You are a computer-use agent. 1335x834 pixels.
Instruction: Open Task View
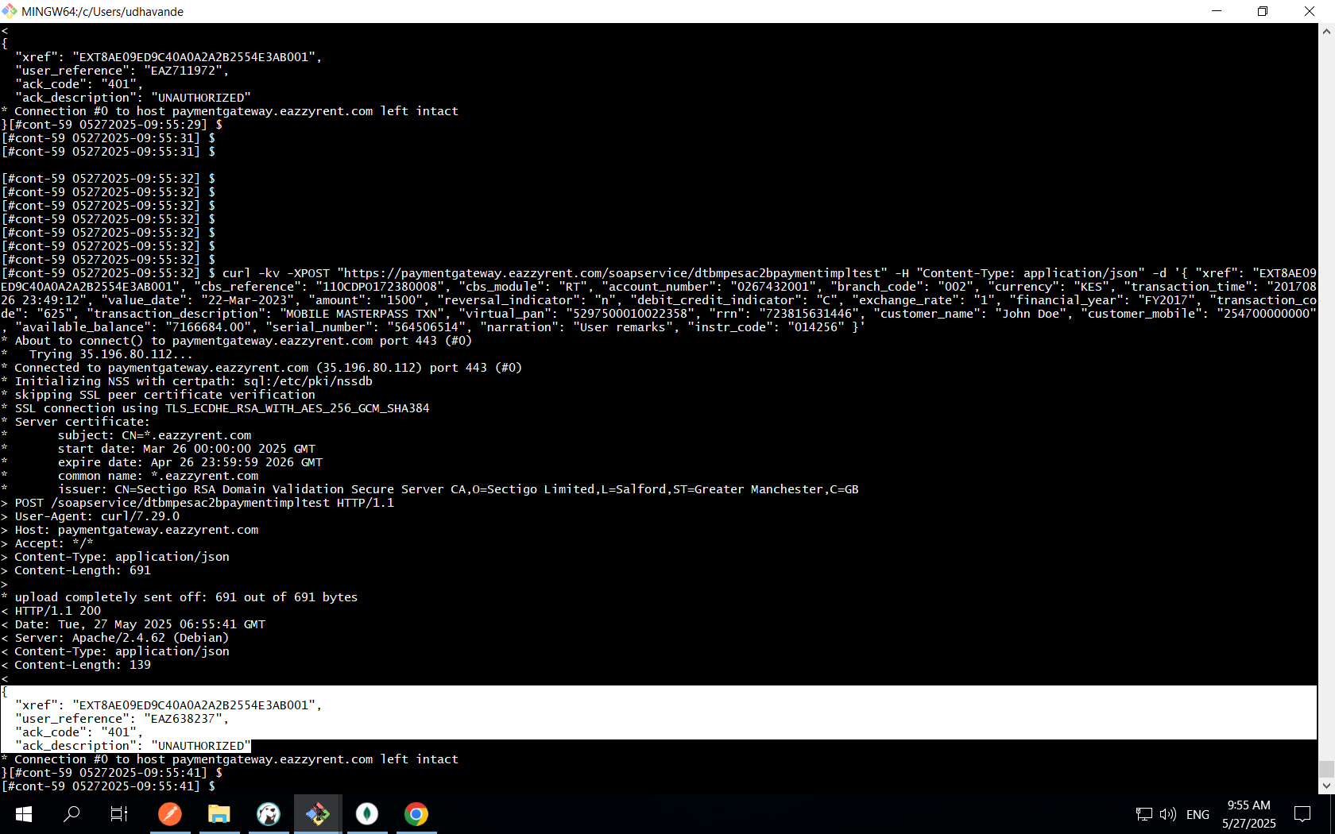pos(119,814)
